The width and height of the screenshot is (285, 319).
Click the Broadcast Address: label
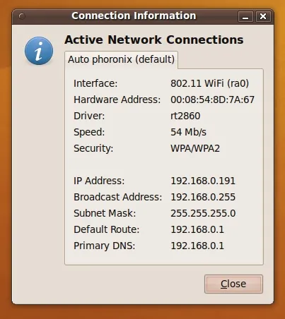click(118, 197)
